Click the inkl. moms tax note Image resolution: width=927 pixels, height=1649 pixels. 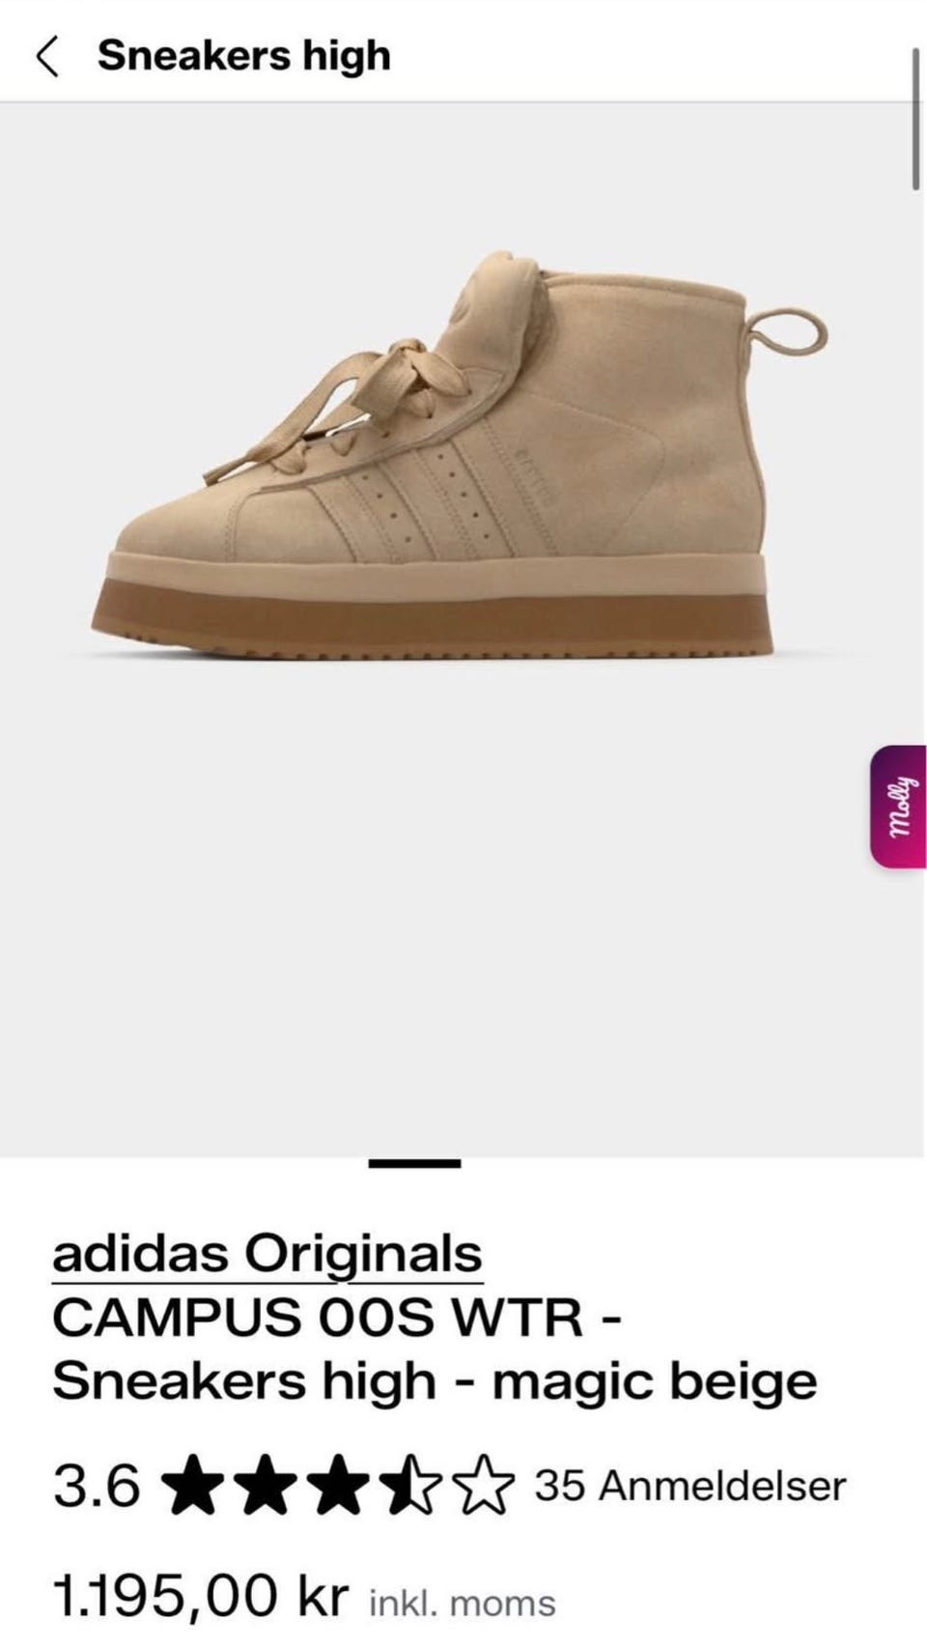[463, 1604]
